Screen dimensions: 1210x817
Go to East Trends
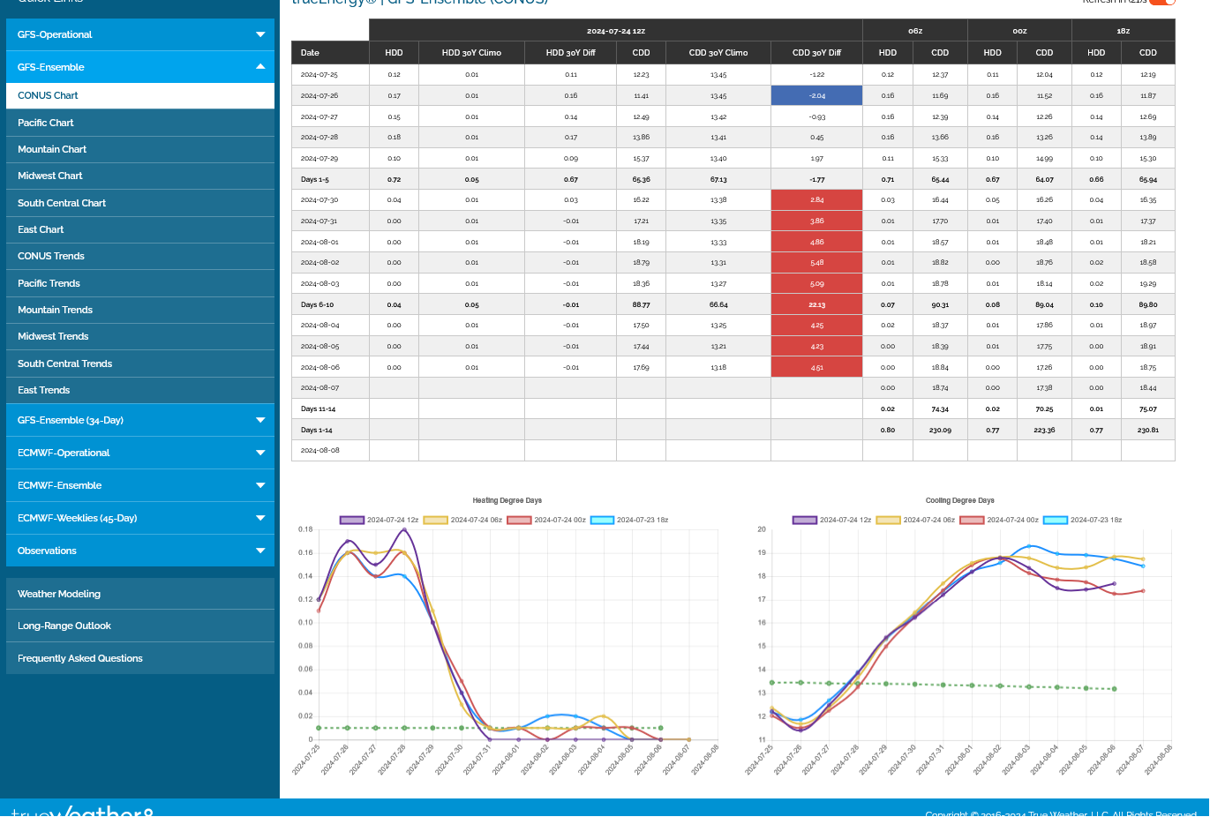click(140, 390)
